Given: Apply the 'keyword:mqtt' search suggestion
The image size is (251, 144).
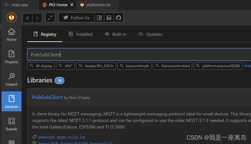Looking at the screenshot, I should click(x=134, y=66).
